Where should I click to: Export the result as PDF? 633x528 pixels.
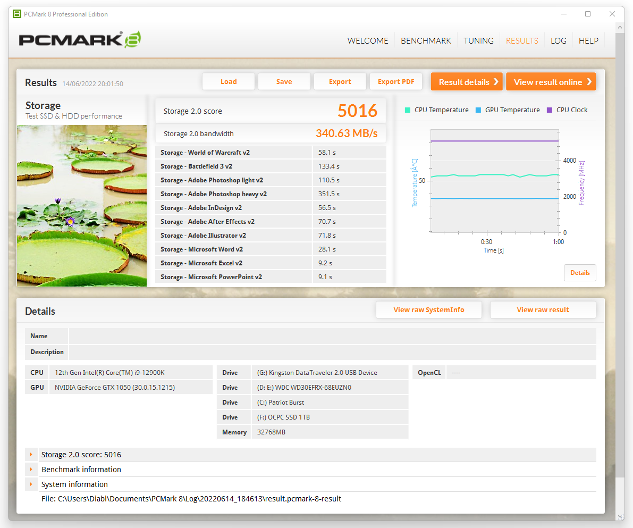click(x=396, y=81)
